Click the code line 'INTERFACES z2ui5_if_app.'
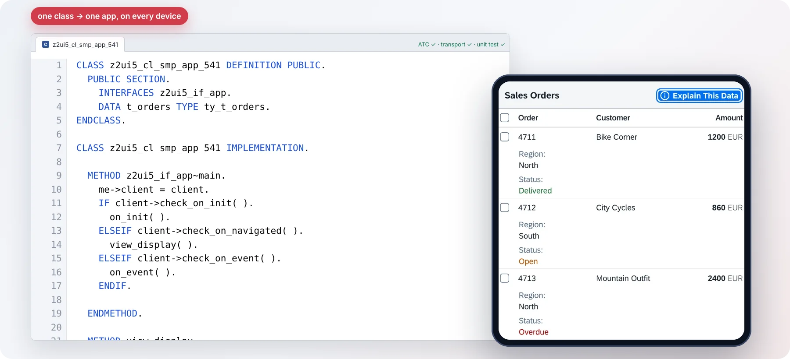 point(165,93)
